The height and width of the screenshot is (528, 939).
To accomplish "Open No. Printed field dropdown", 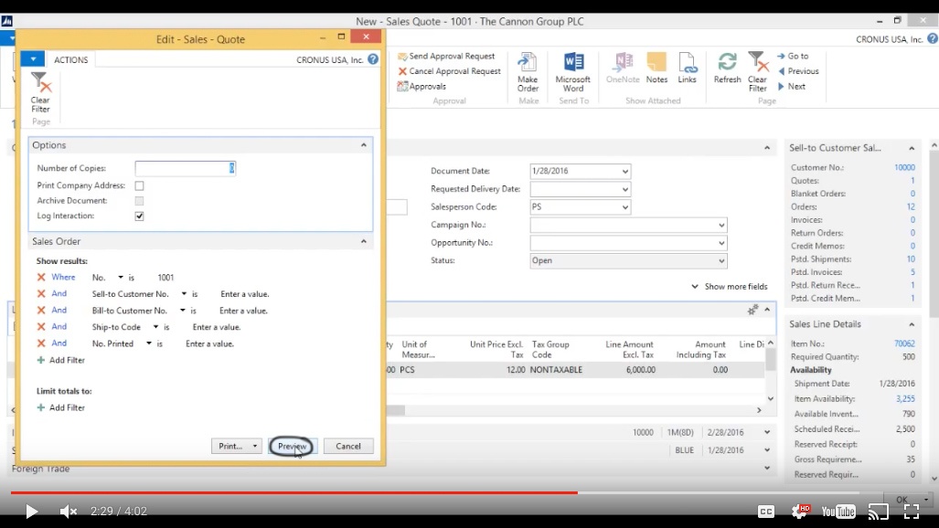I will (x=148, y=343).
